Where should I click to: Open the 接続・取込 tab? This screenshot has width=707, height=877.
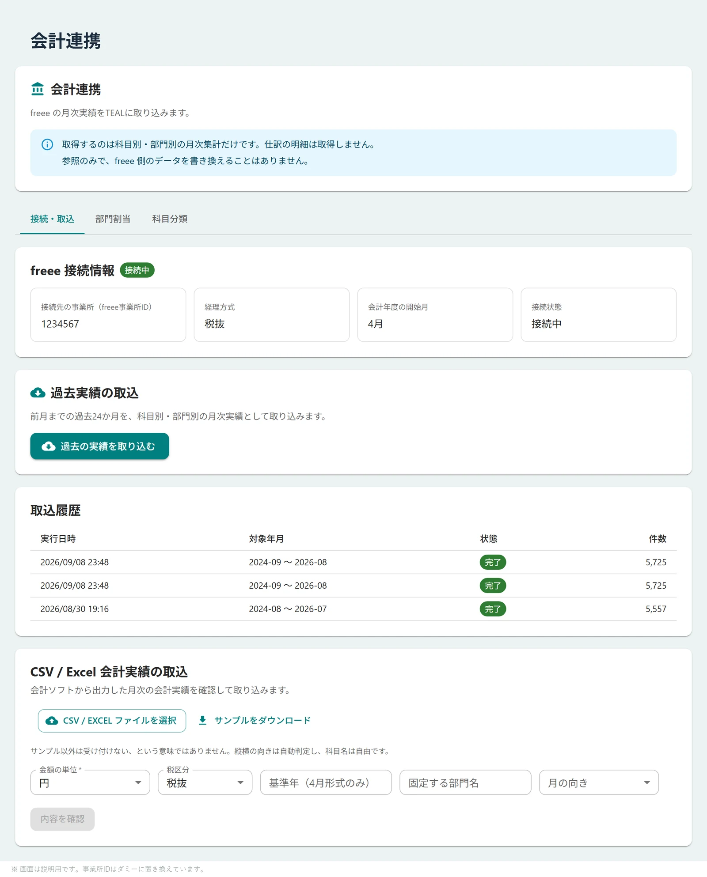[x=52, y=219]
